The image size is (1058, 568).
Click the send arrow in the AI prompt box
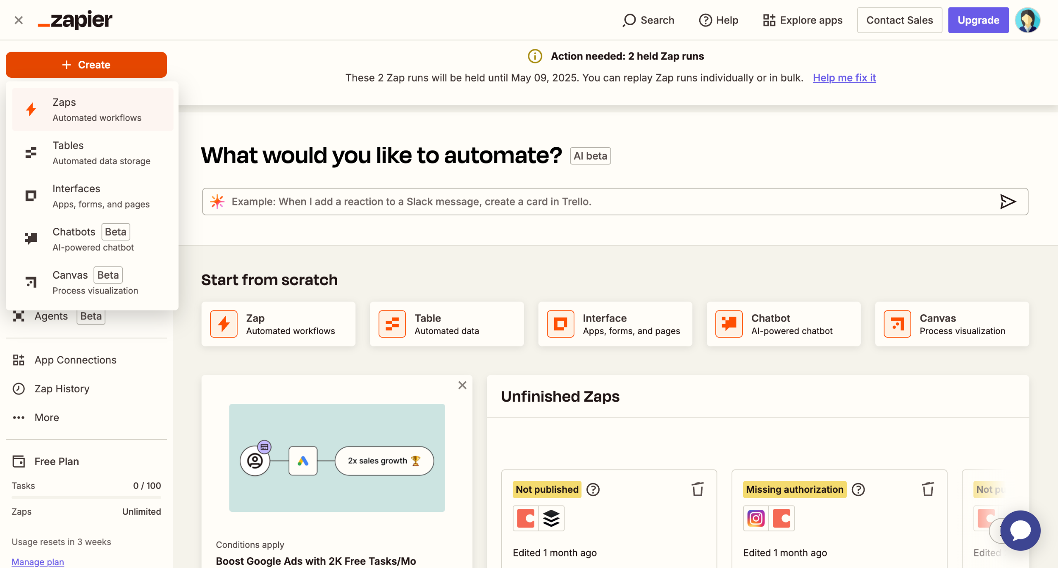point(1008,201)
